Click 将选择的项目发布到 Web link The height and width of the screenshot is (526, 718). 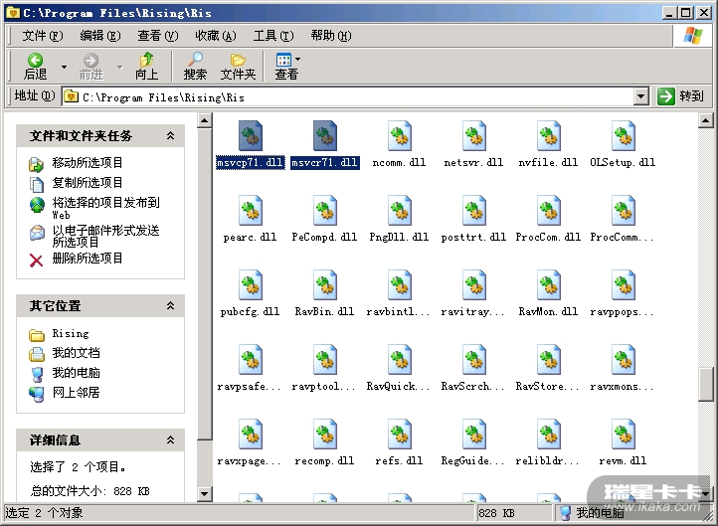coord(105,208)
